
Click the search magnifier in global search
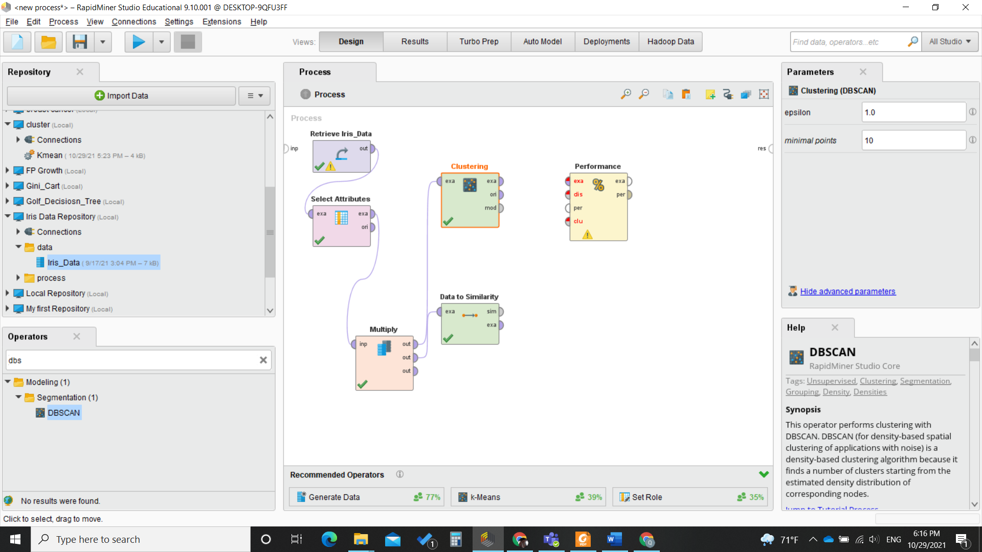coord(912,41)
